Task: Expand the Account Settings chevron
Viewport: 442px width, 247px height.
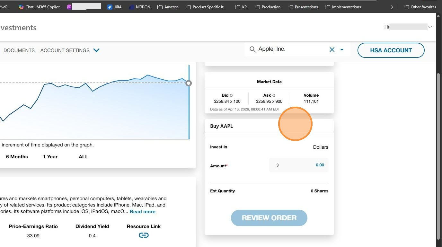Action: point(96,50)
